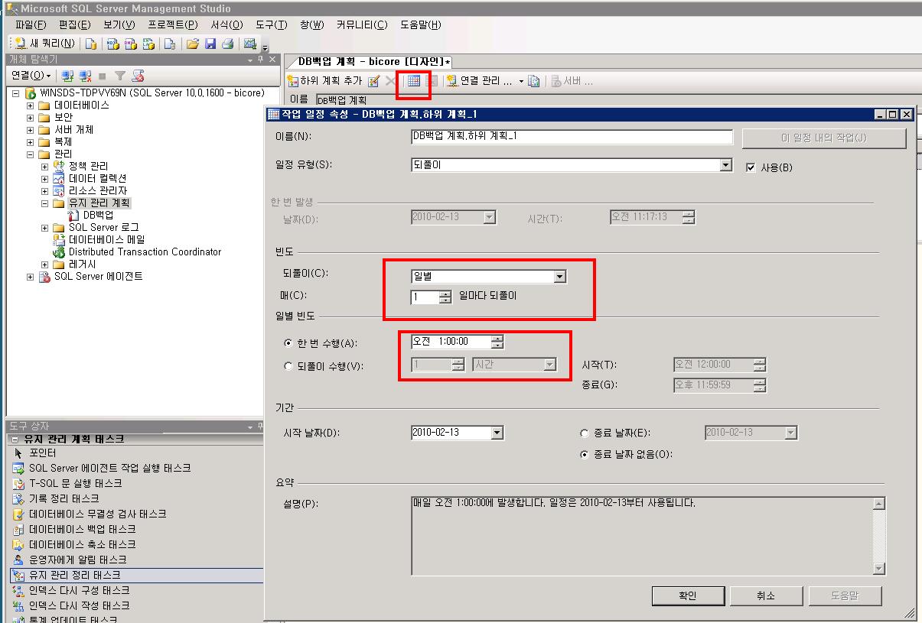Open the 편집(E) menu
922x623 pixels.
point(74,24)
